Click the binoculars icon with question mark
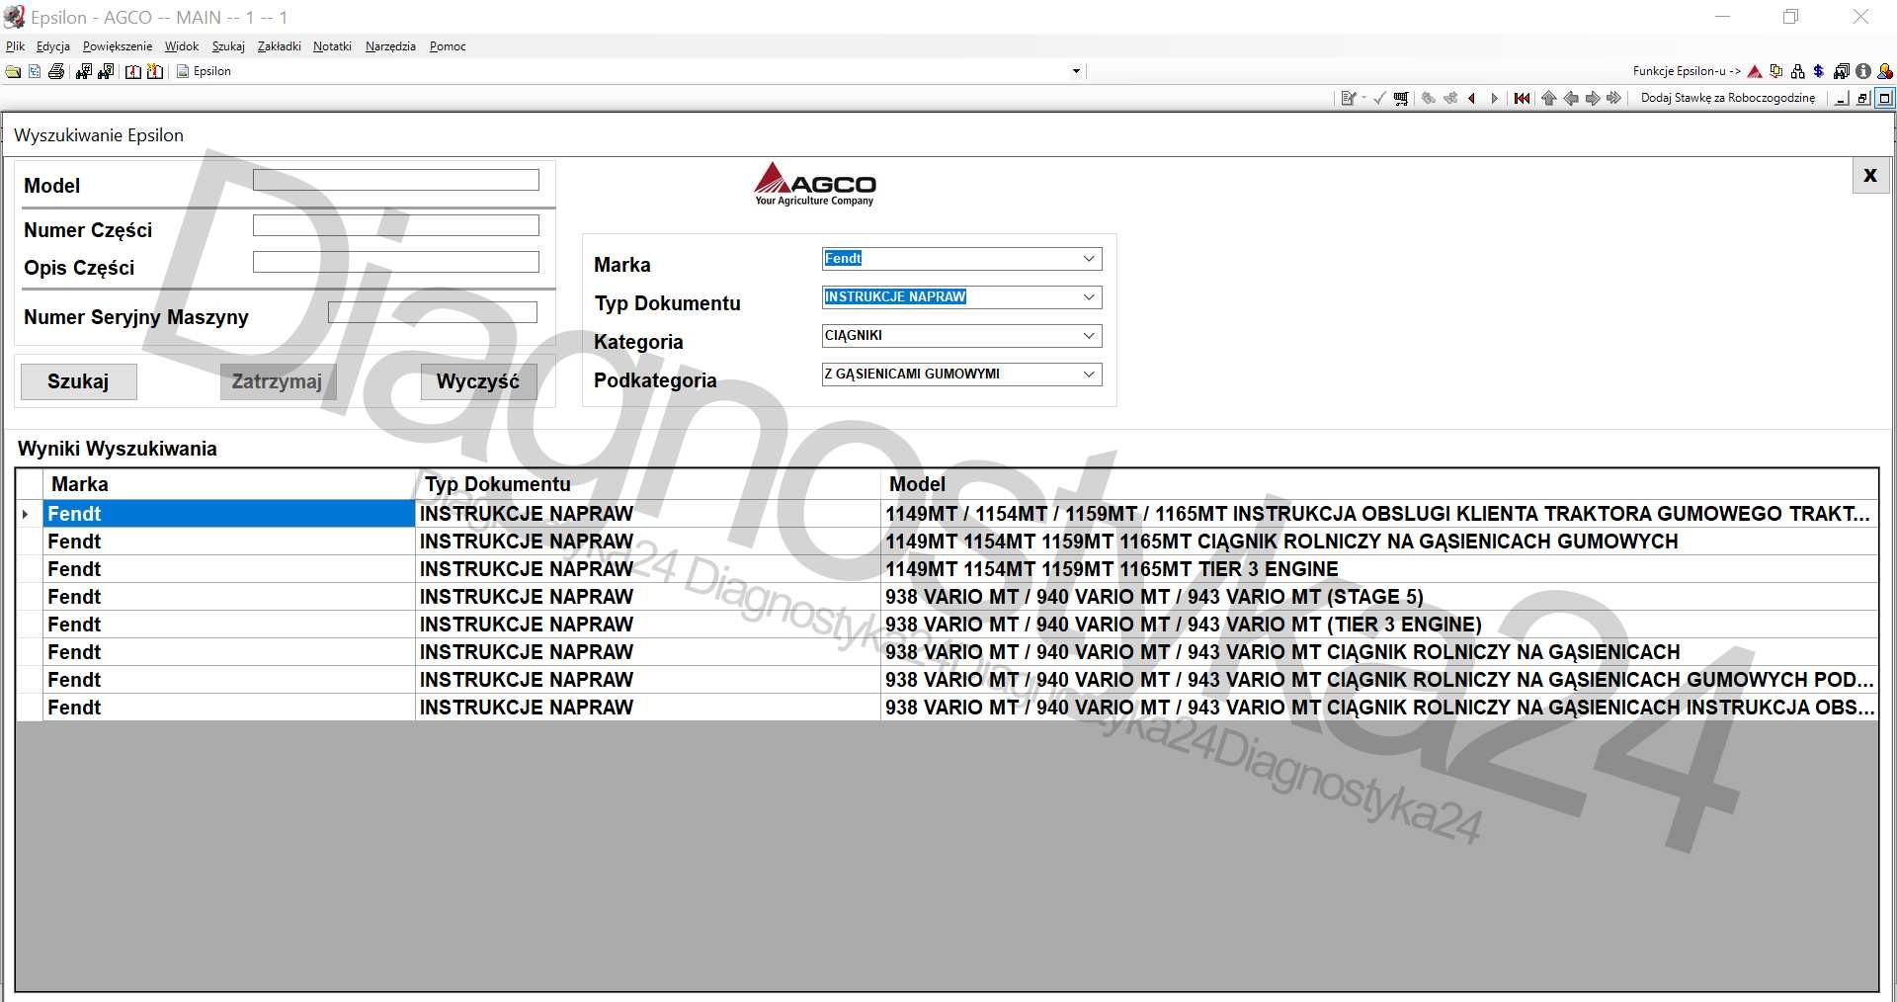 click(106, 71)
